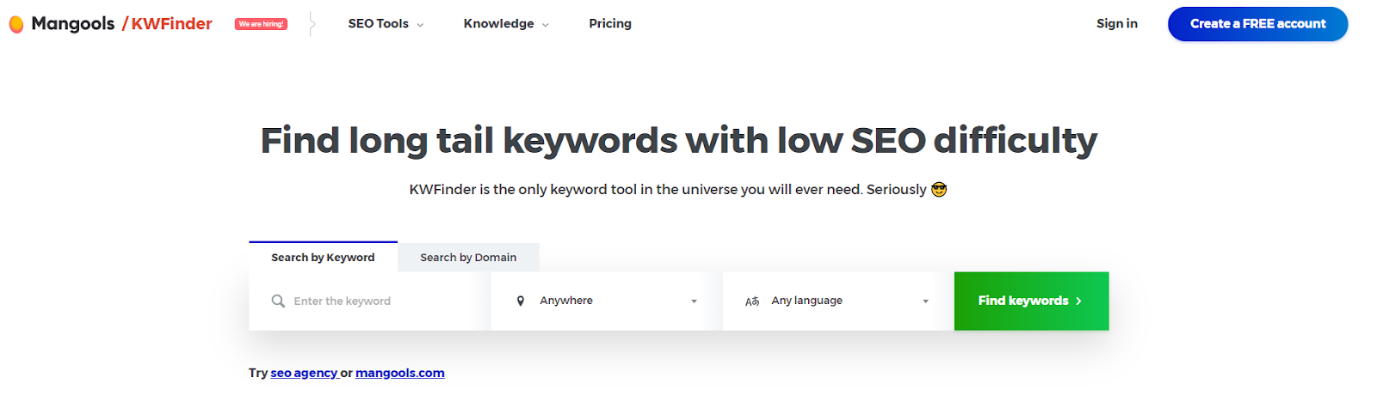
Task: Try the seo agency example link
Action: click(x=304, y=374)
